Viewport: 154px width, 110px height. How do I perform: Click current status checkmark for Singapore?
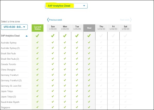coord(37,107)
